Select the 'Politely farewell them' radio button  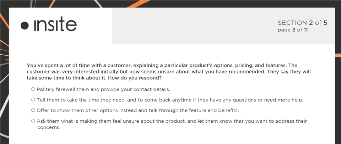point(33,89)
